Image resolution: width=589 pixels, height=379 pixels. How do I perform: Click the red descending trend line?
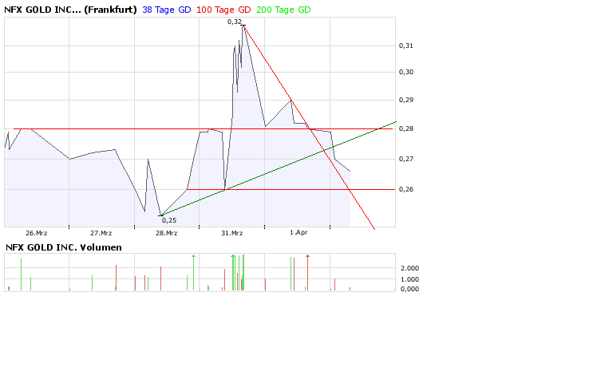(x=309, y=127)
